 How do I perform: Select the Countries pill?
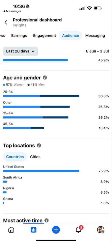click(x=15, y=157)
